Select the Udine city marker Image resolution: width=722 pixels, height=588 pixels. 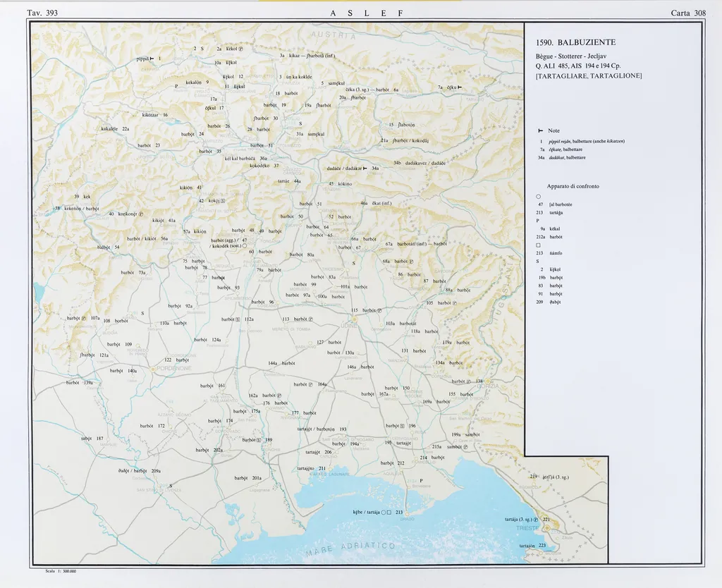[355, 319]
